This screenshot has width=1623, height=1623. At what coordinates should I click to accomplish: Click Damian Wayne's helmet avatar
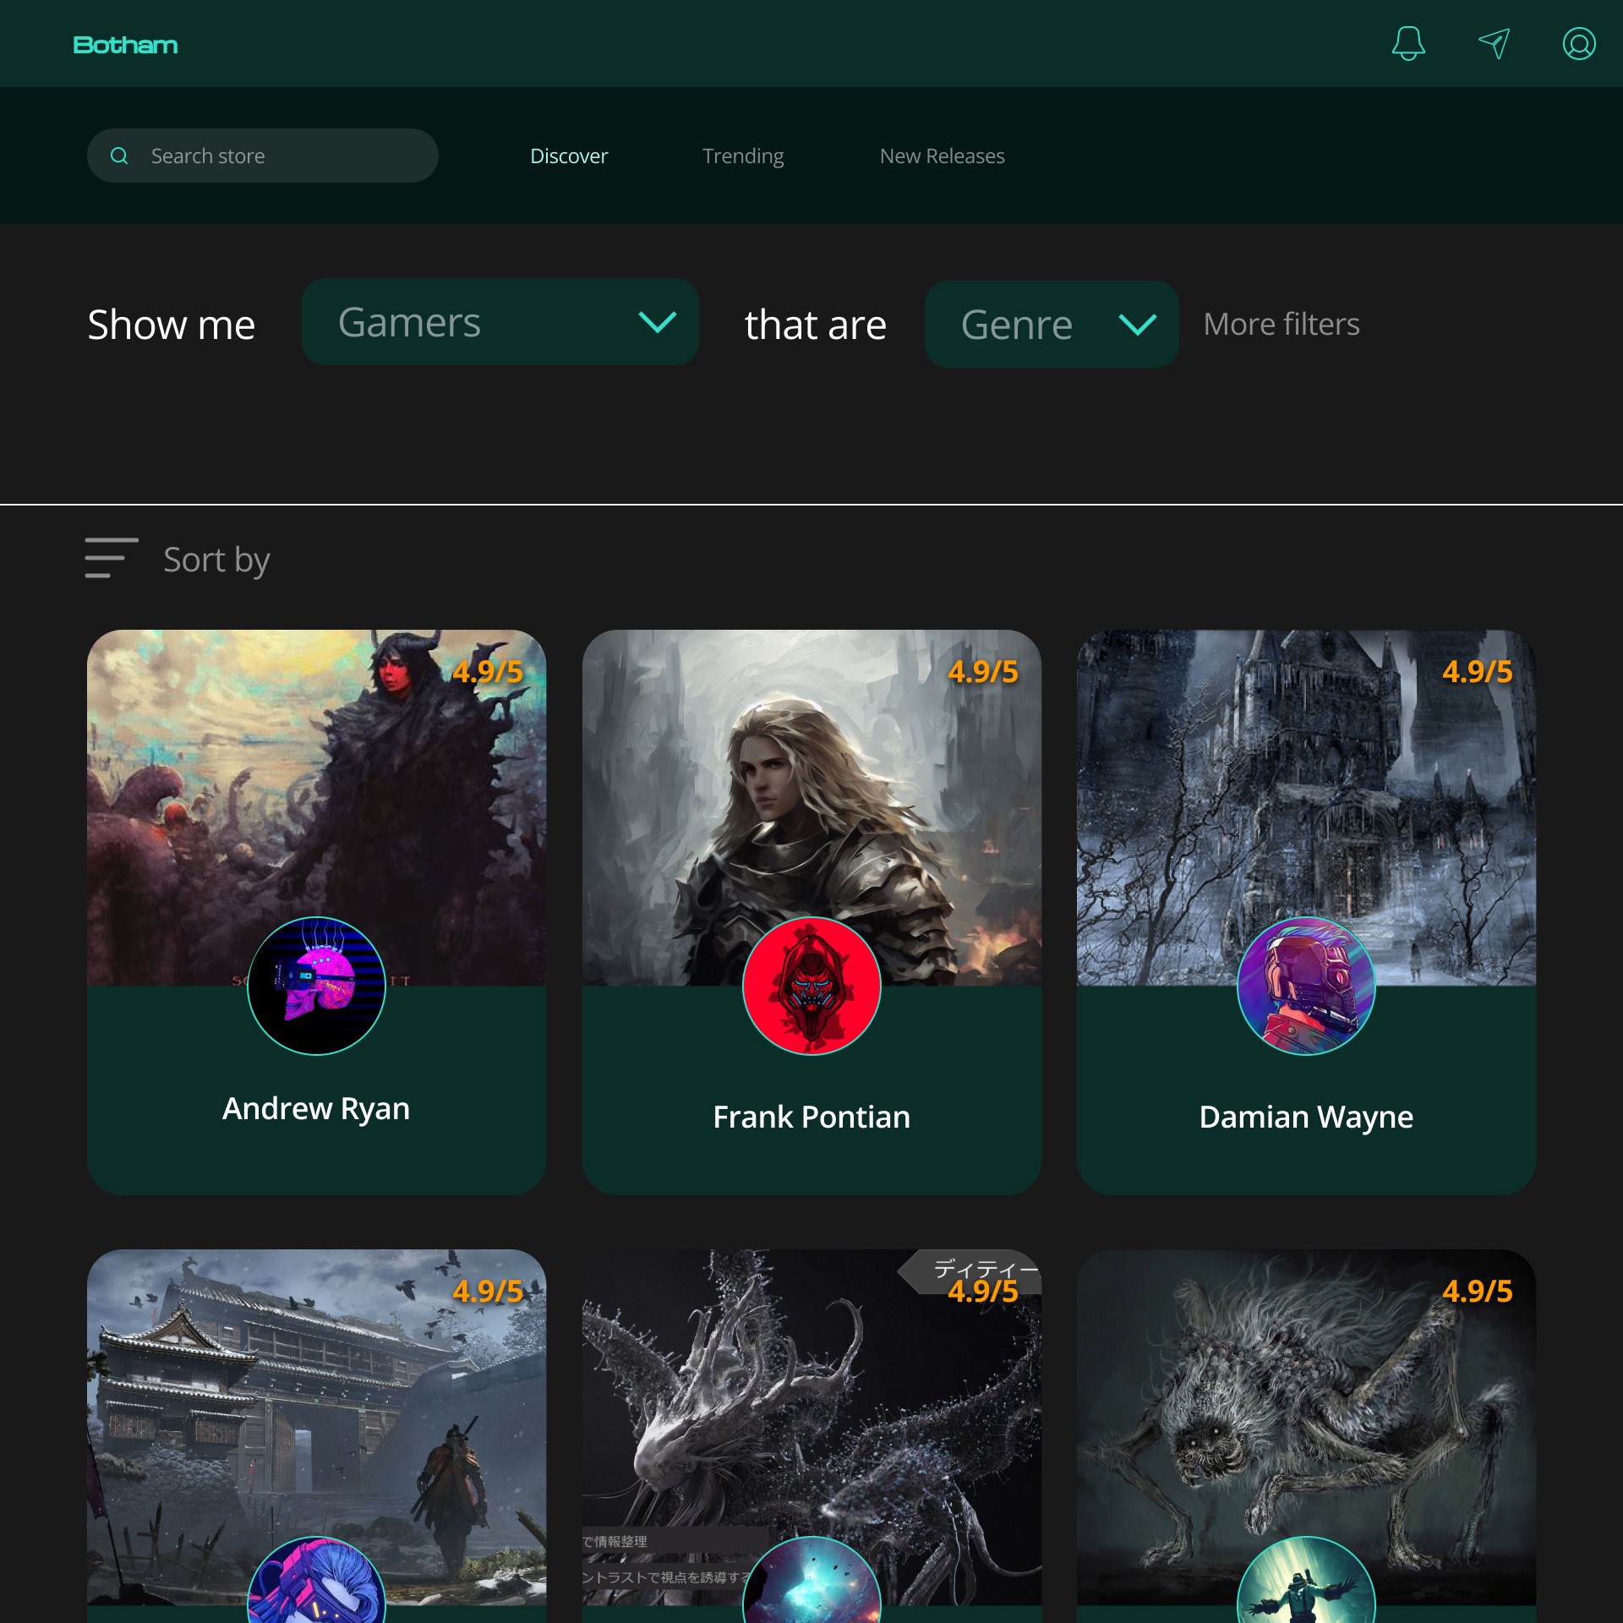[x=1306, y=986]
